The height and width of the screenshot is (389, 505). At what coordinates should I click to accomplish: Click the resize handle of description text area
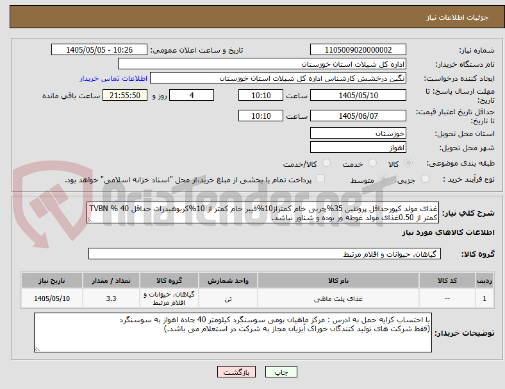[x=90, y=220]
